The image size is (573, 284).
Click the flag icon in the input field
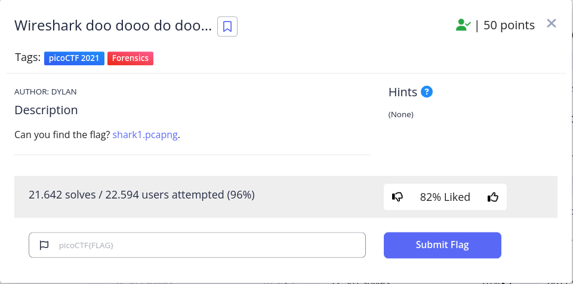[x=44, y=245]
